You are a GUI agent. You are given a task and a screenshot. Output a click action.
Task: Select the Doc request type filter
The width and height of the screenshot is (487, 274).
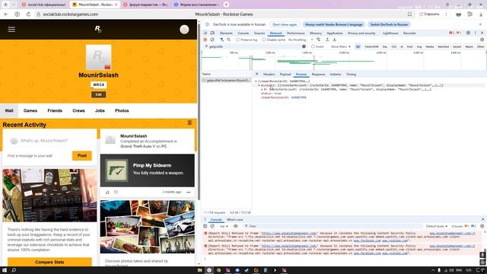385,46
